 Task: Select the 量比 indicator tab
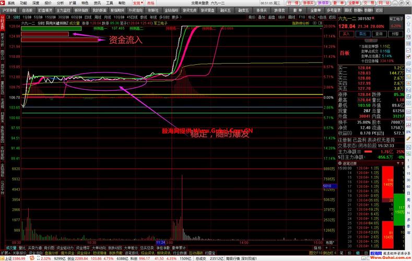coord(22,248)
